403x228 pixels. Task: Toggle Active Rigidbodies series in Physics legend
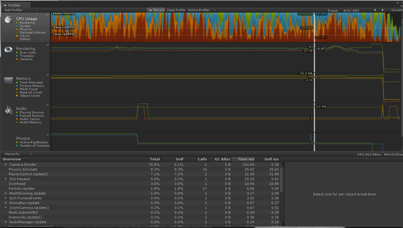pos(17,142)
